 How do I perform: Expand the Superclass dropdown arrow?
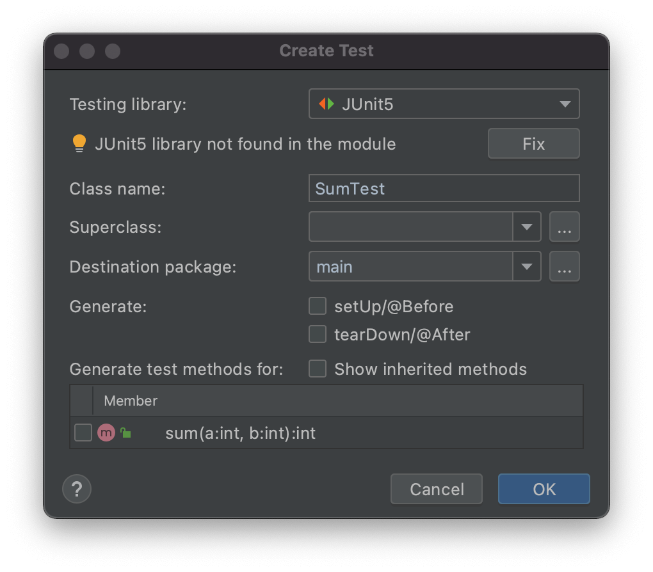(x=527, y=226)
